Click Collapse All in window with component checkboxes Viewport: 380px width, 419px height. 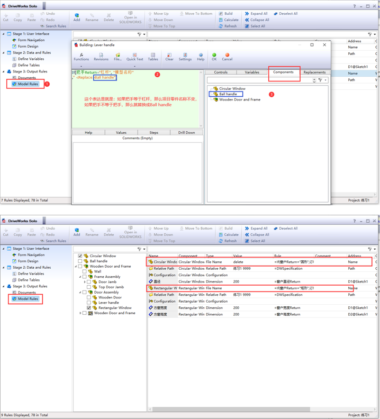(257, 234)
